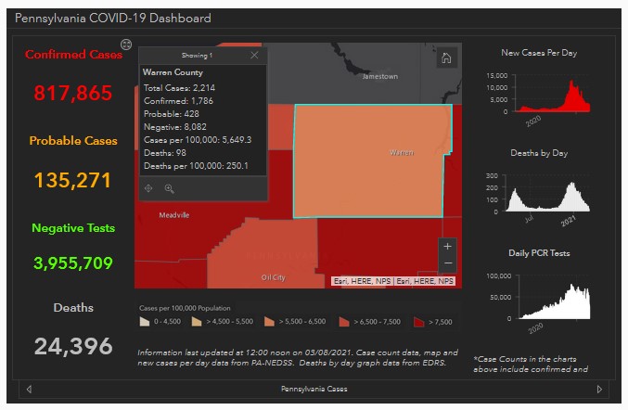628x410 pixels.
Task: Click the map Home extent button
Action: (x=446, y=58)
